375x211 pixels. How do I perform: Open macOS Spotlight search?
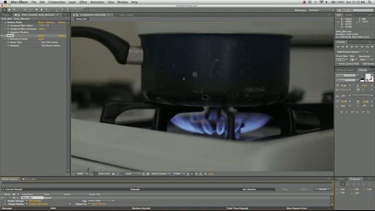point(370,2)
